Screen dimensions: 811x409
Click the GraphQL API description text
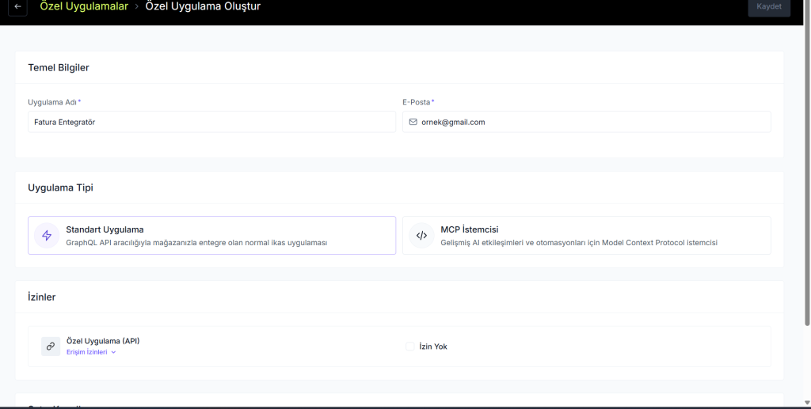point(196,243)
